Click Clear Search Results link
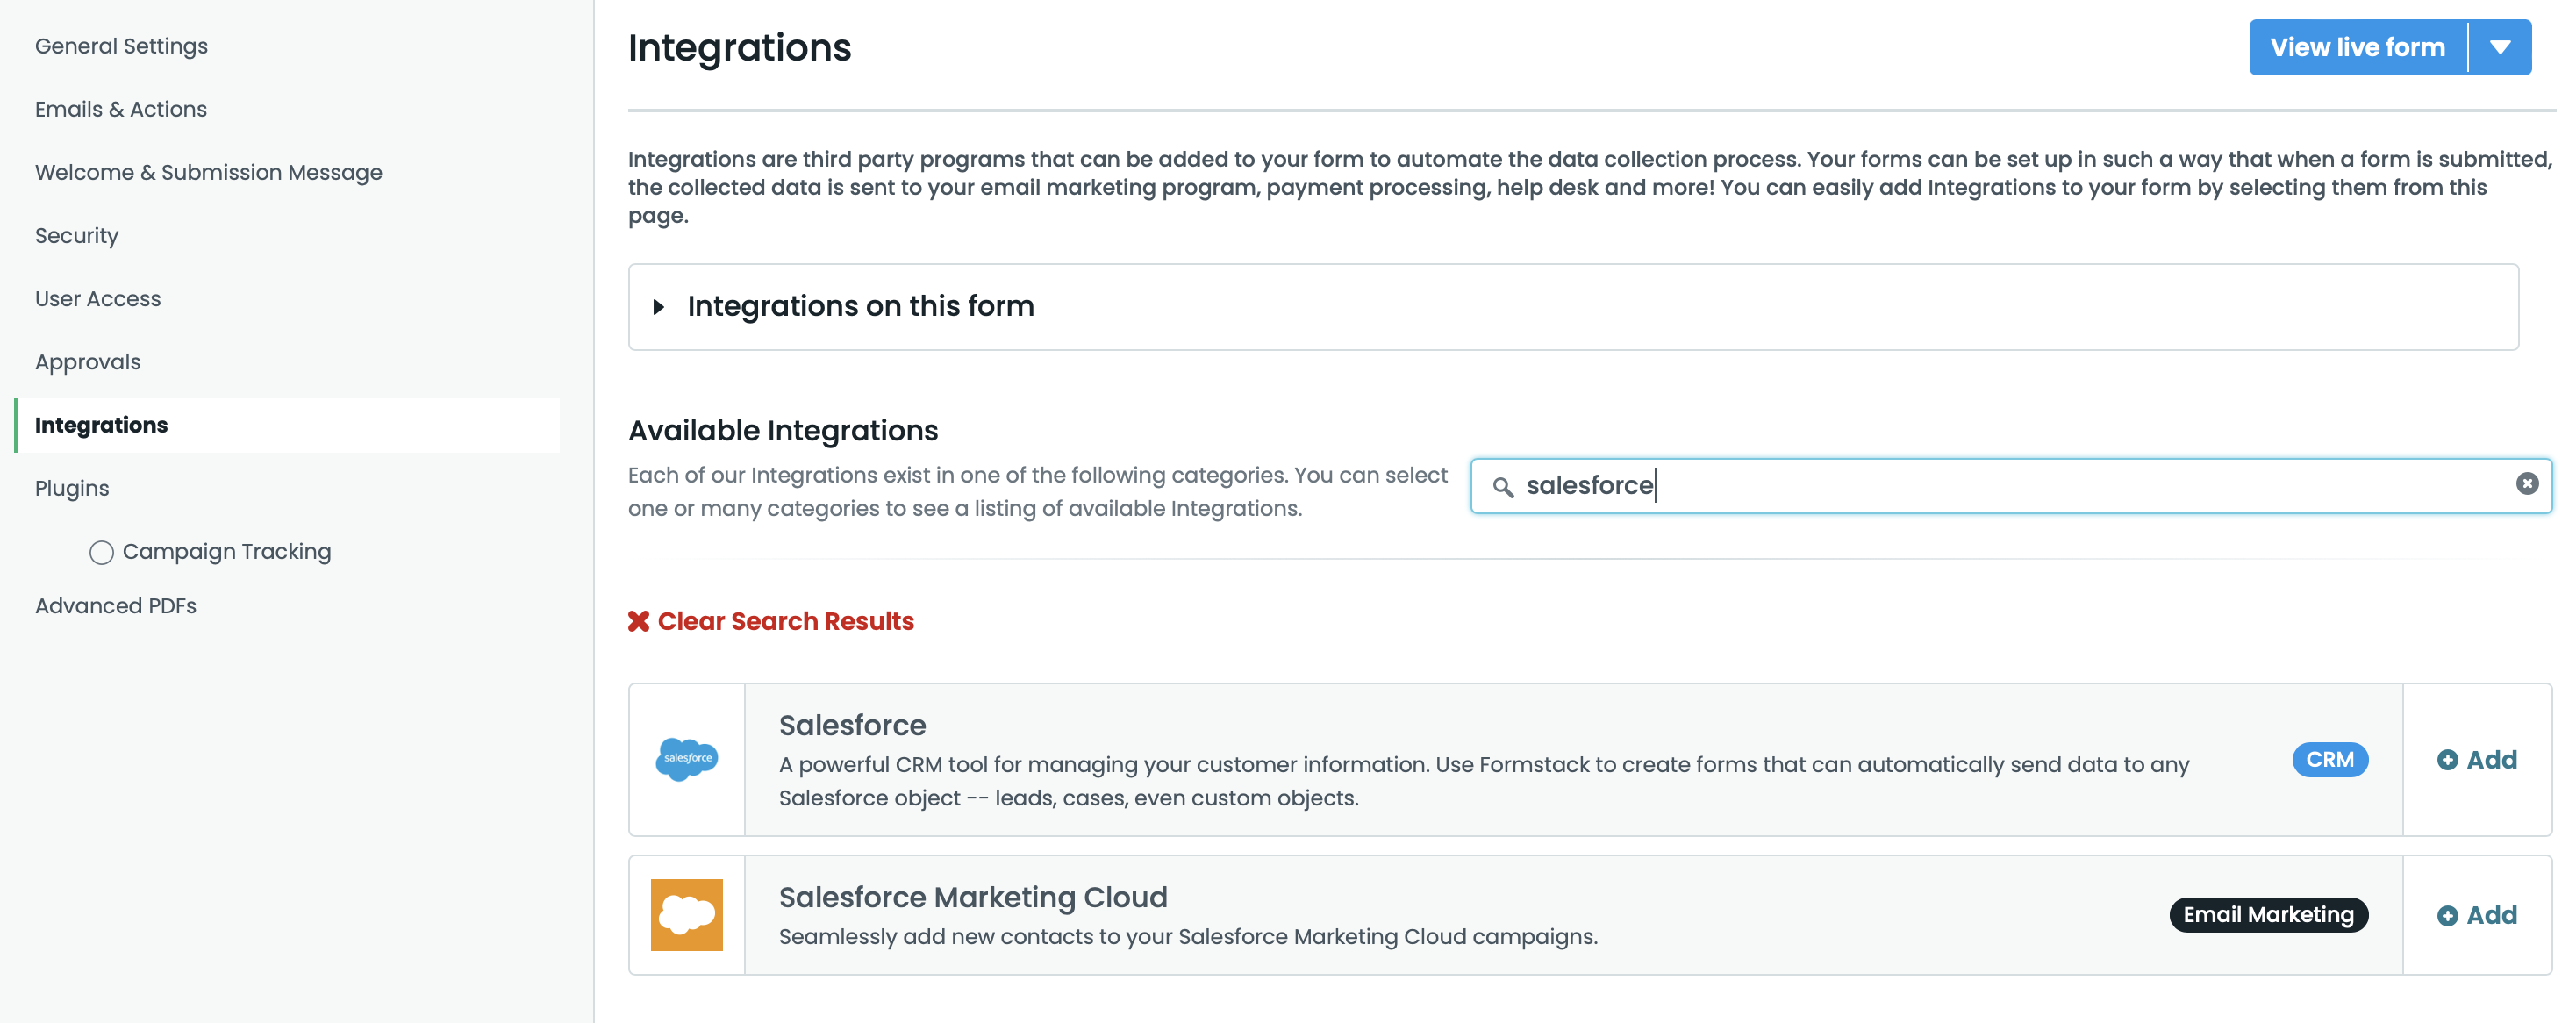This screenshot has height=1023, width=2576. (785, 621)
